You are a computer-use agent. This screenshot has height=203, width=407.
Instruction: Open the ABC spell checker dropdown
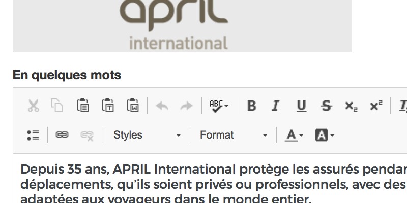pyautogui.click(x=219, y=106)
